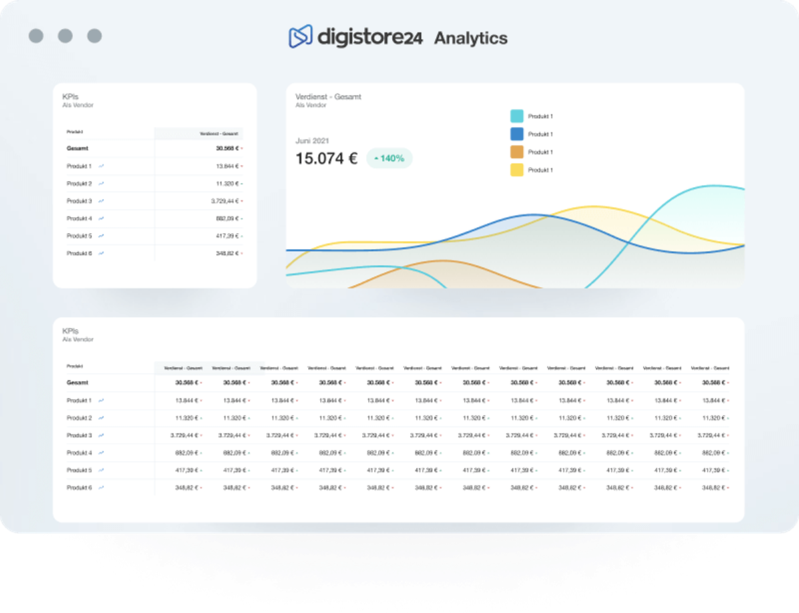The height and width of the screenshot is (613, 799).
Task: Select the orange legend swatch
Action: coord(517,152)
